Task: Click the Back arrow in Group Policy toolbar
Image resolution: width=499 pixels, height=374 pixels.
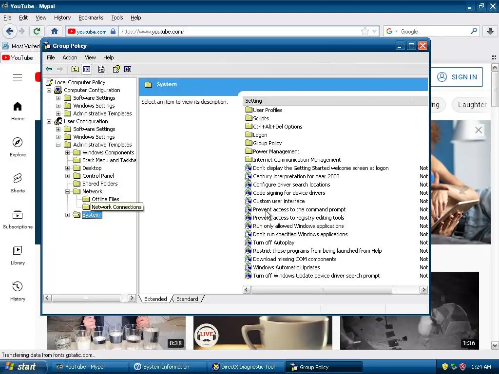Action: (x=49, y=69)
